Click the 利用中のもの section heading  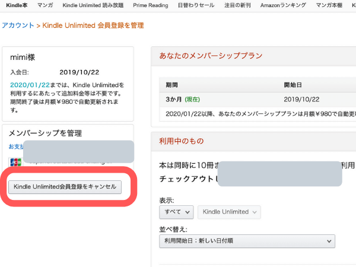click(x=181, y=141)
